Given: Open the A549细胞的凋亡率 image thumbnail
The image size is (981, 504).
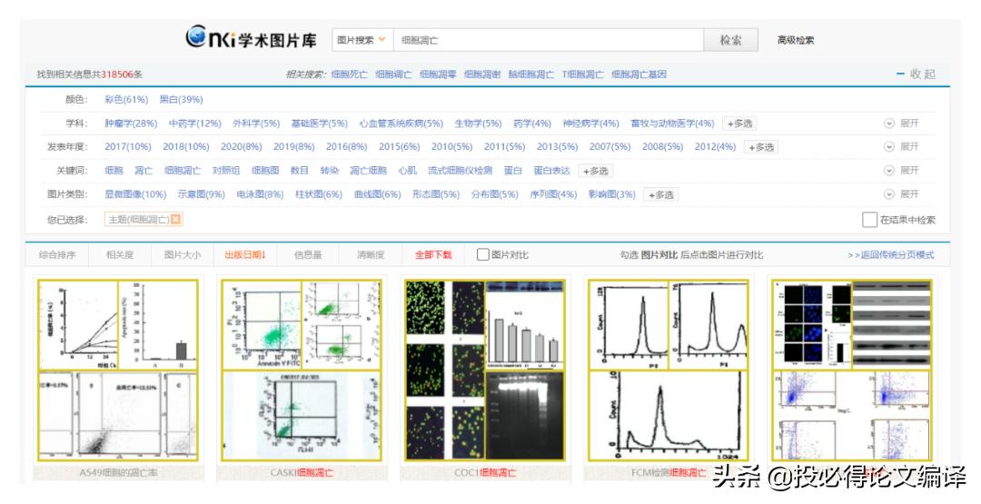Looking at the screenshot, I should (118, 371).
